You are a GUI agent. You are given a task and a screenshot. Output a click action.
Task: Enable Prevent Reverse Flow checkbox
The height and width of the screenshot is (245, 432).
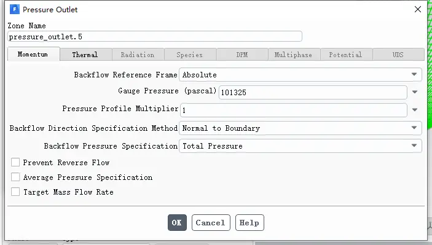(x=15, y=163)
